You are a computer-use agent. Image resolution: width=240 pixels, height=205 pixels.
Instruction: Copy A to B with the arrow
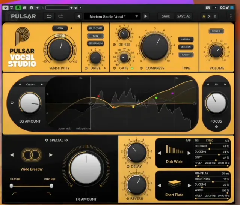(x=209, y=16)
